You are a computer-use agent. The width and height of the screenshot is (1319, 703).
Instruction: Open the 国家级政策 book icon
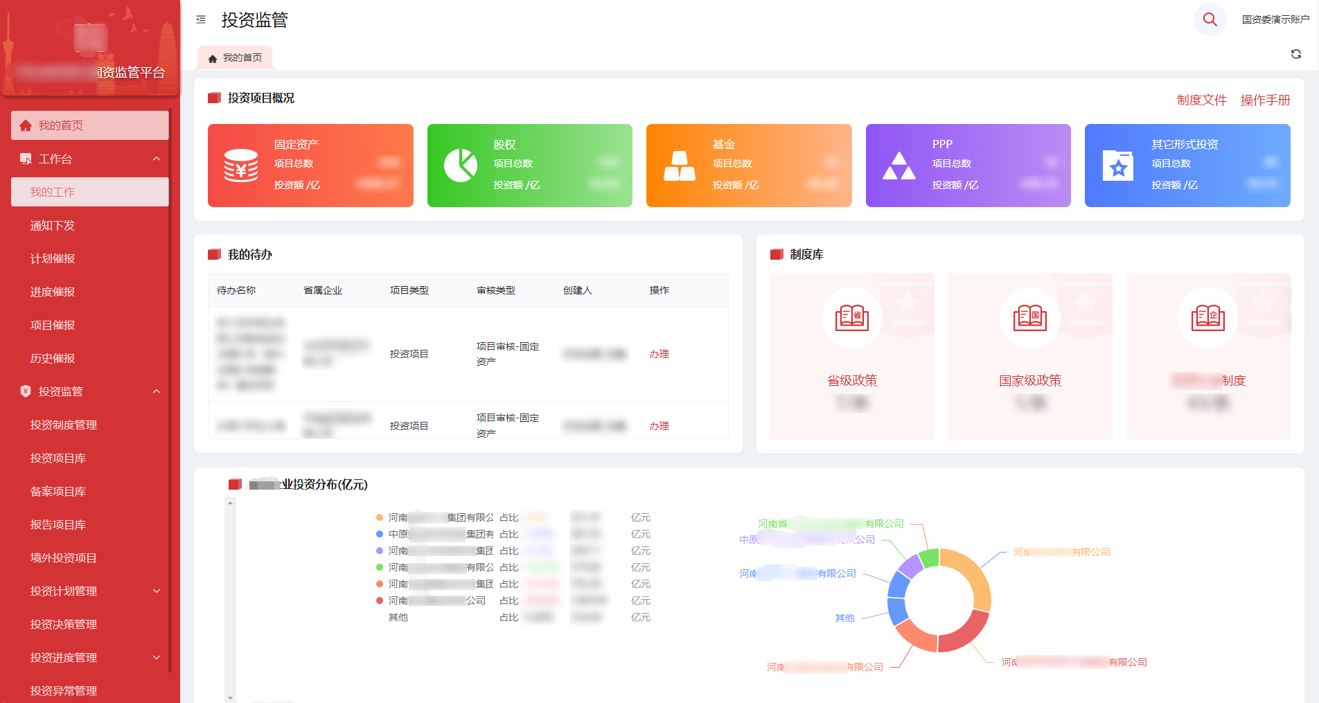1029,318
